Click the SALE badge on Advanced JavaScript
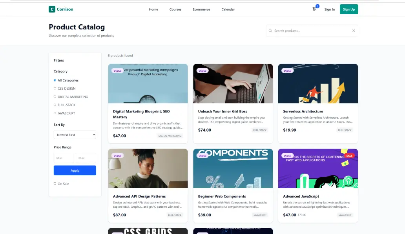Screen dimensions: 405x234 pyautogui.click(x=349, y=156)
